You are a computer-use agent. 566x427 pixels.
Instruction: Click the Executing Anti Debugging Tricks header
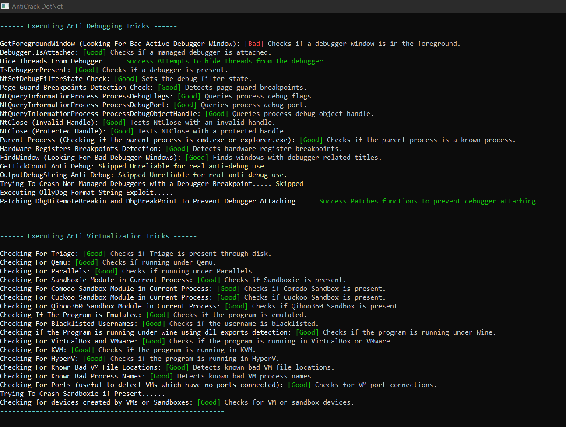pos(88,26)
